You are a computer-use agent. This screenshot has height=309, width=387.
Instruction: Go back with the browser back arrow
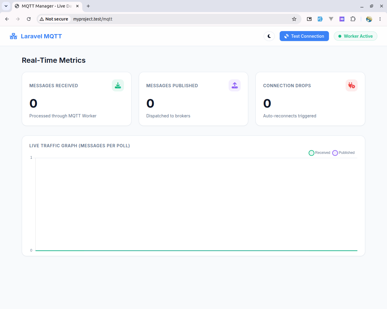(7, 19)
